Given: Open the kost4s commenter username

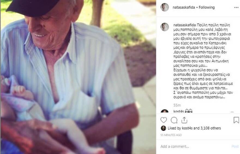Looking at the screenshot, I should (x=178, y=111).
